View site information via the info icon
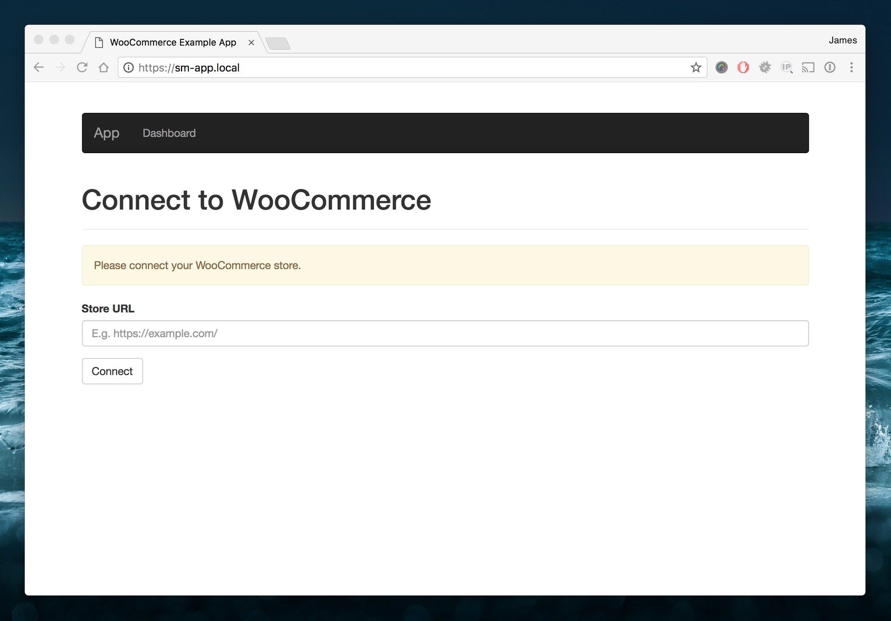Viewport: 891px width, 621px height. (128, 67)
